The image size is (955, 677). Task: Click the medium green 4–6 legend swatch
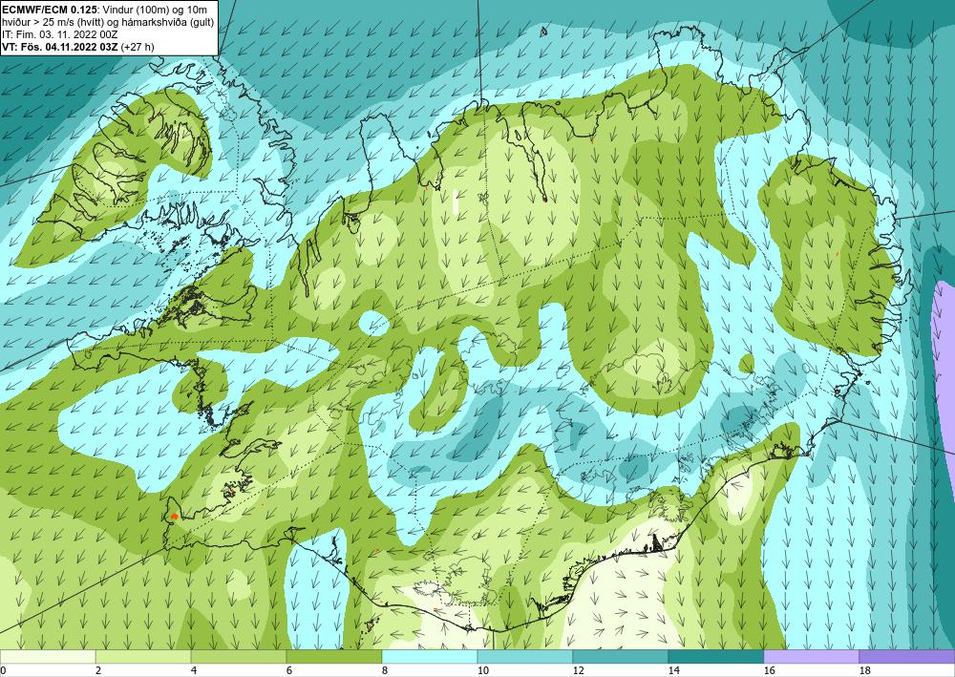click(239, 657)
